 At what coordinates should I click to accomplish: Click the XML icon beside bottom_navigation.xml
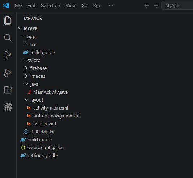29,116
